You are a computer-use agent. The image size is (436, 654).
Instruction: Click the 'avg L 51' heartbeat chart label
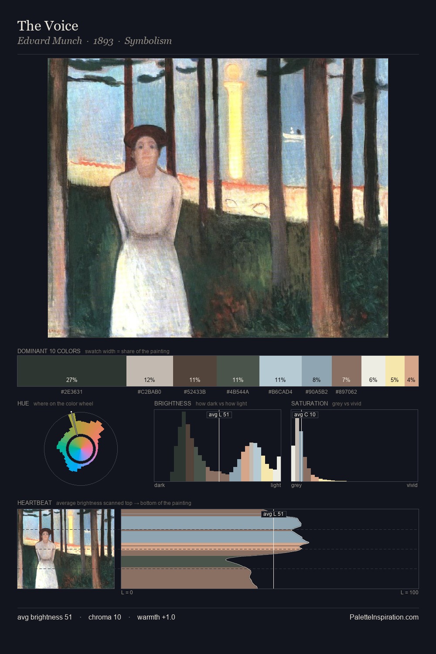(x=273, y=514)
